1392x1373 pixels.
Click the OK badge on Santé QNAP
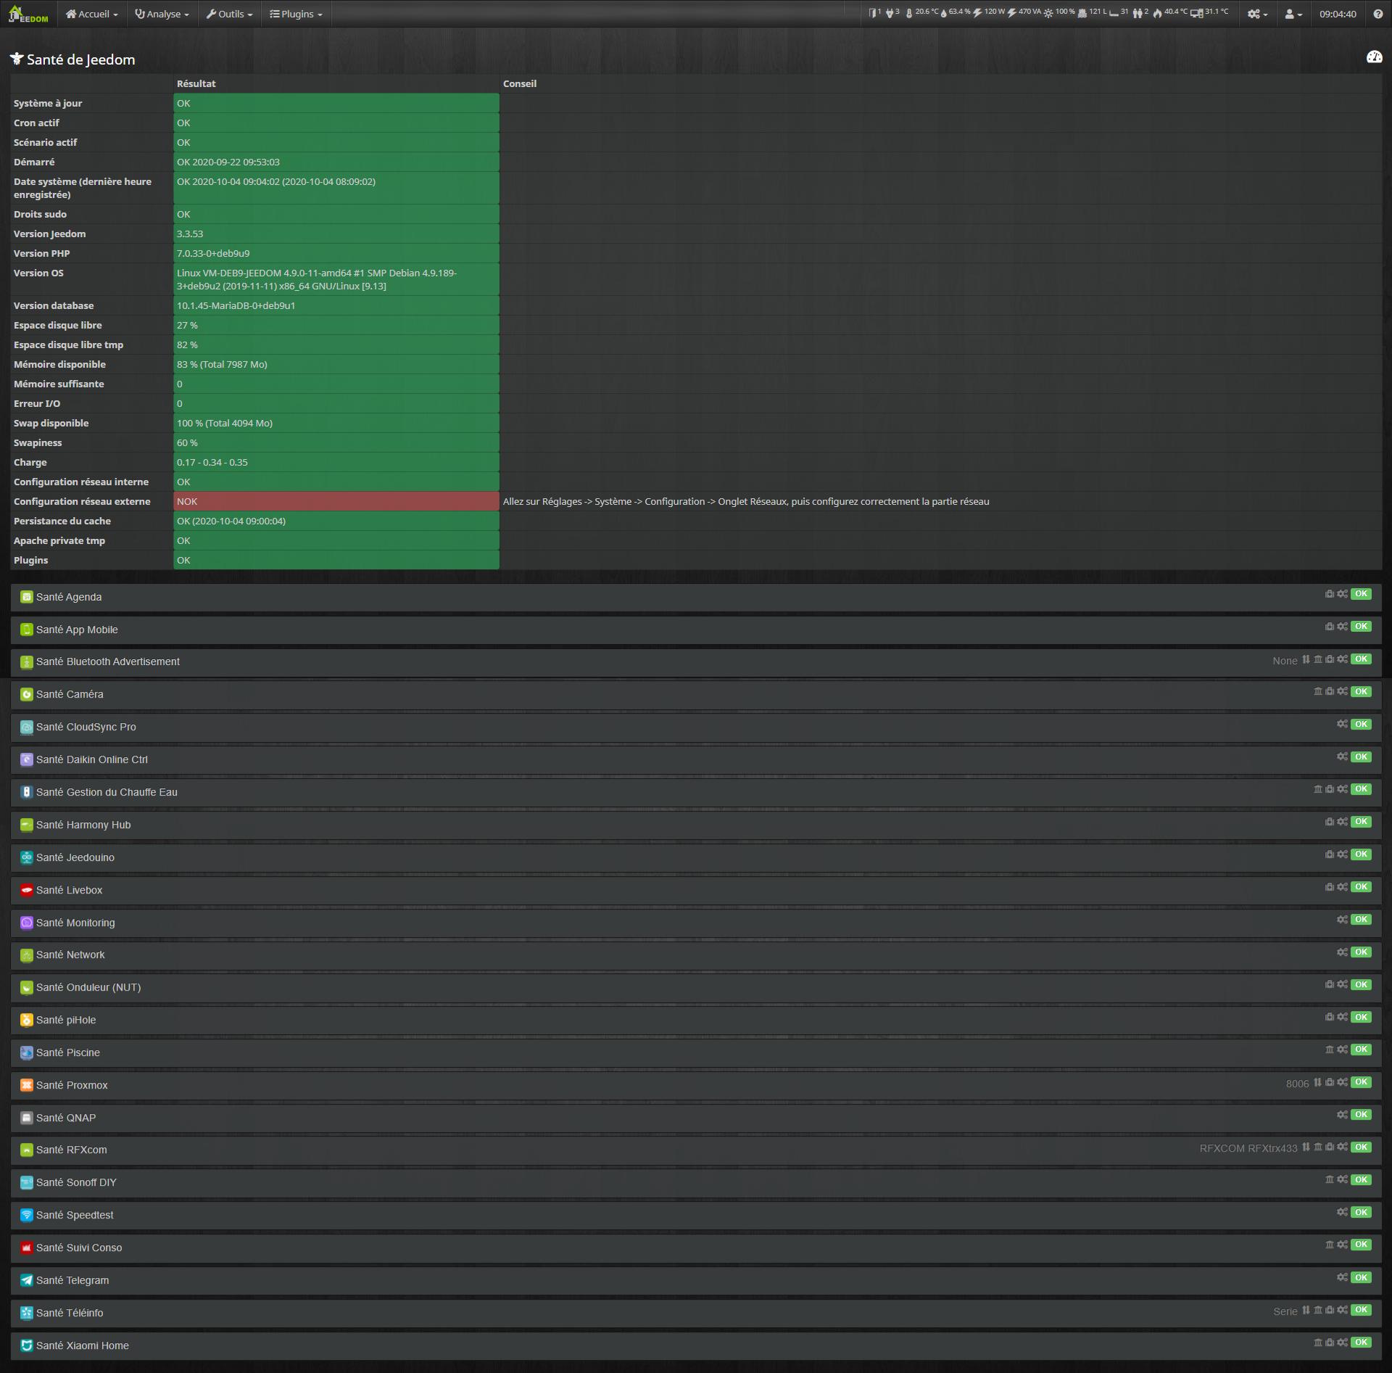(x=1361, y=1114)
